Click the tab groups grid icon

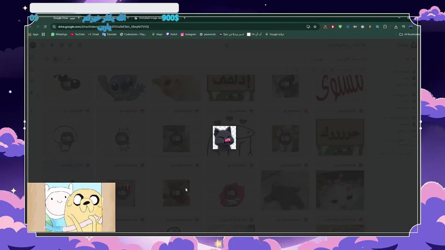[43, 34]
